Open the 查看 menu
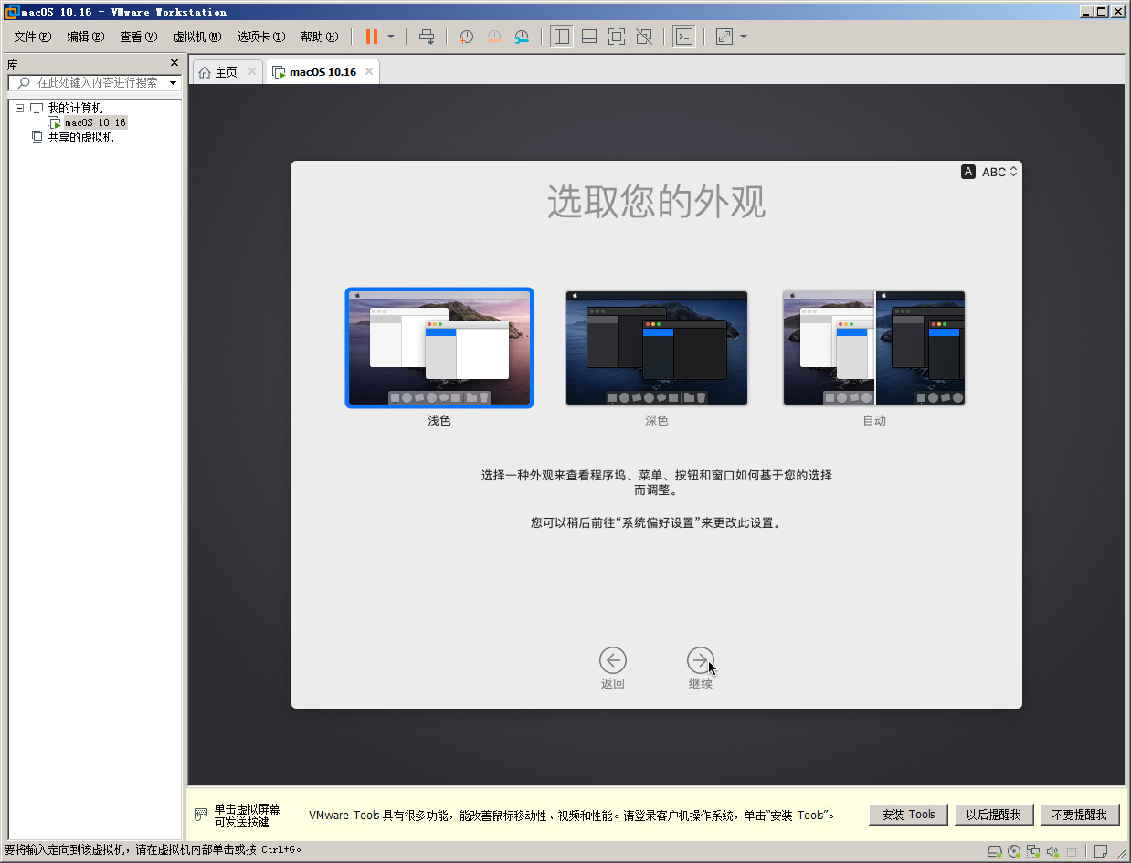 [x=139, y=37]
